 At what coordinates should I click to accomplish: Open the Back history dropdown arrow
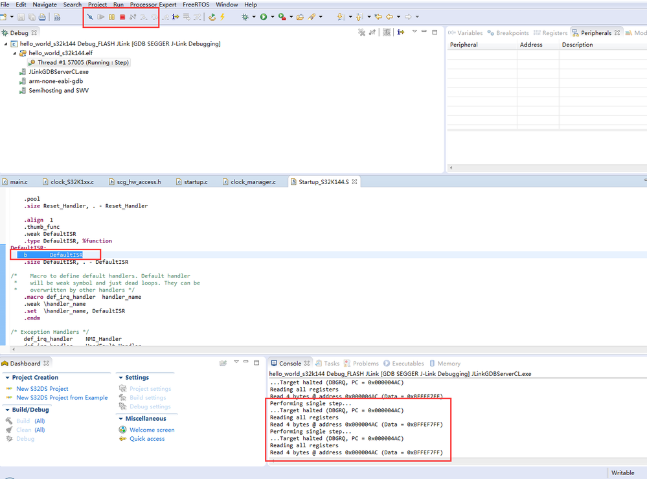pyautogui.click(x=398, y=17)
